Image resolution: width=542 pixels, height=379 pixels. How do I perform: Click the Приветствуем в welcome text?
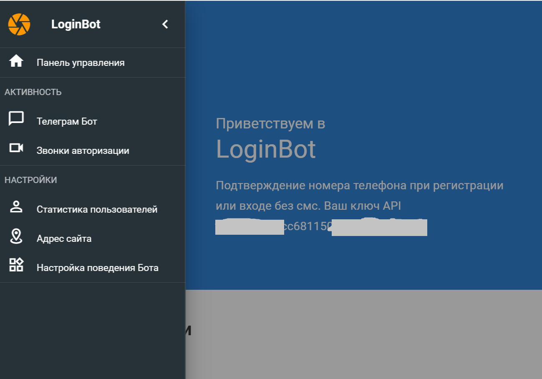[270, 123]
